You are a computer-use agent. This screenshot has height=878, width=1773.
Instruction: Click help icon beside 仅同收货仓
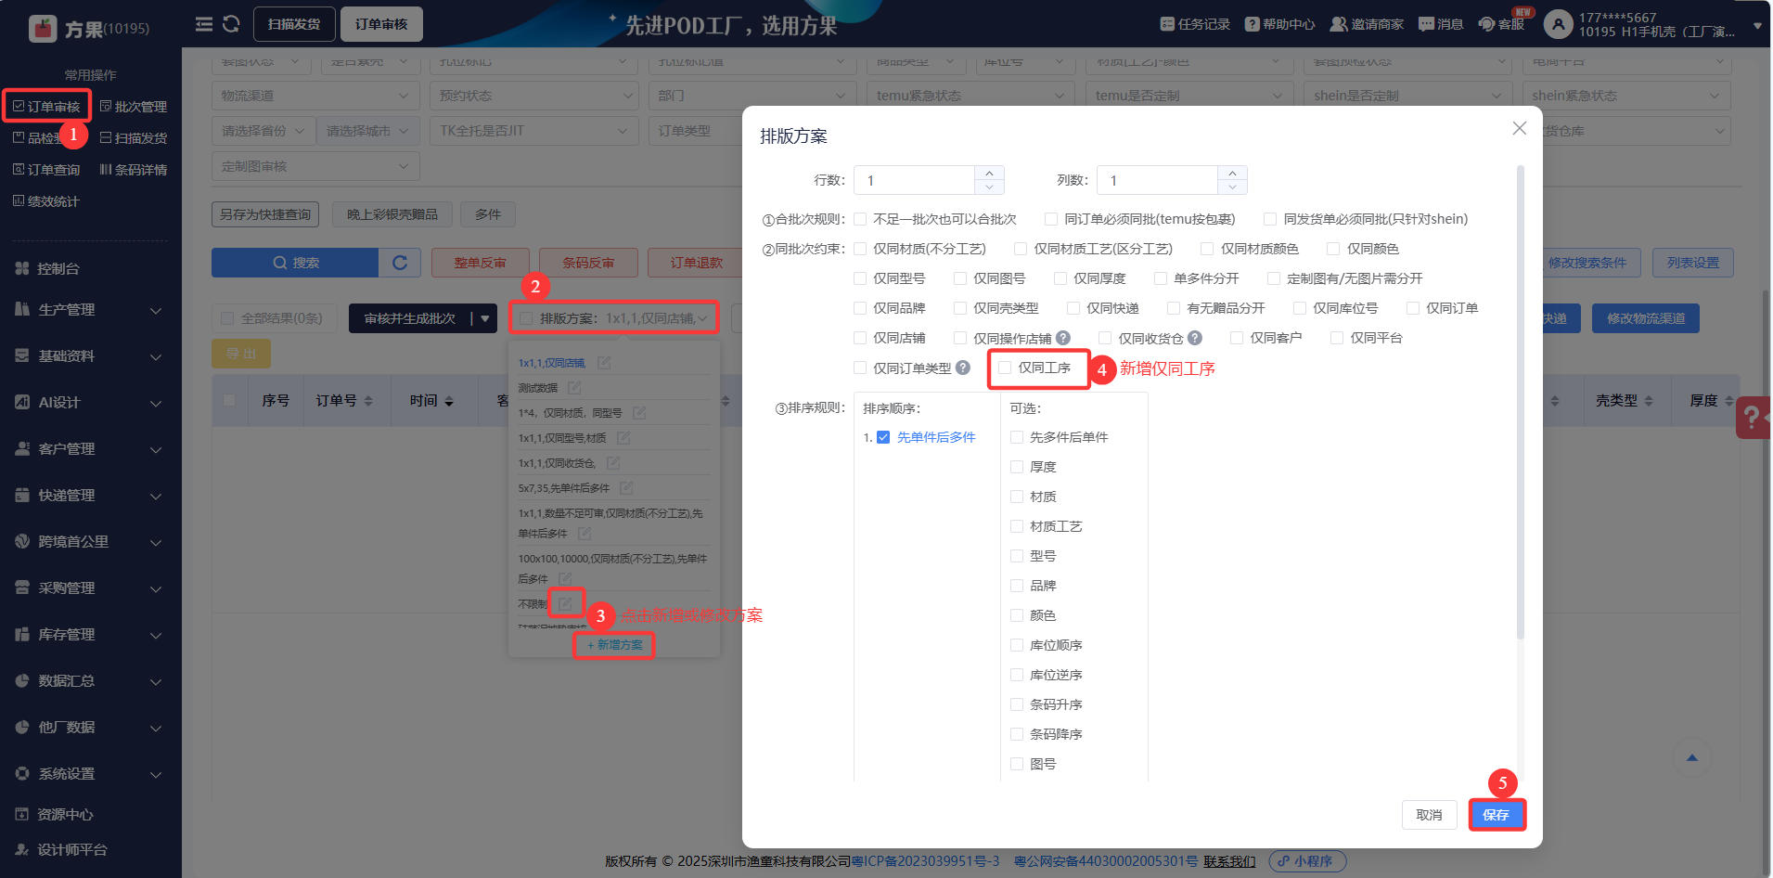[1195, 338]
